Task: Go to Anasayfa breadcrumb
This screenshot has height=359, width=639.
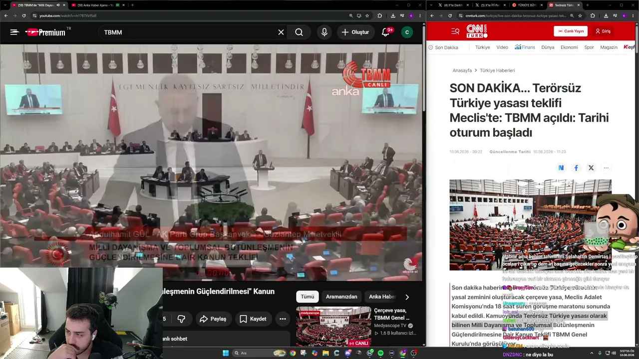Action: click(x=462, y=71)
